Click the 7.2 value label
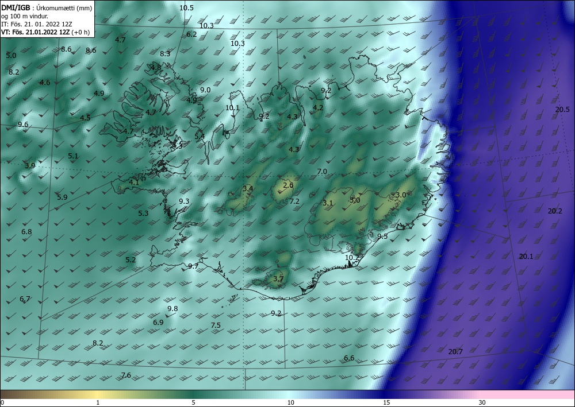 pos(294,201)
